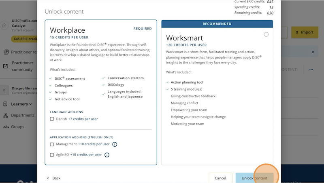
Task: Open Practitioner community link in sidebar
Action: click(x=22, y=66)
